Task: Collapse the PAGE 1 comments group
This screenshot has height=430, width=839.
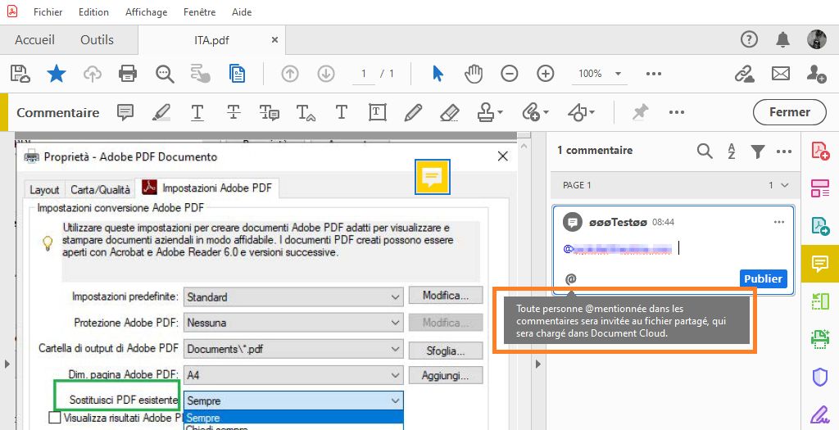Action: click(x=785, y=185)
